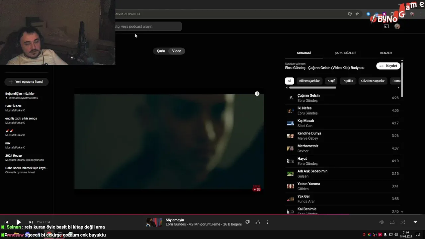Click the Cast to device icon
The image size is (425, 239).
click(386, 27)
